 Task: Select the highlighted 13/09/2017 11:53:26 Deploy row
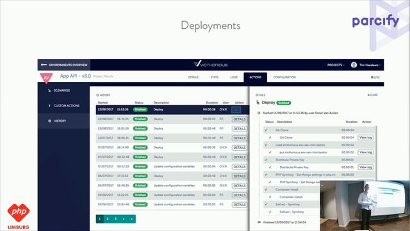(172, 110)
